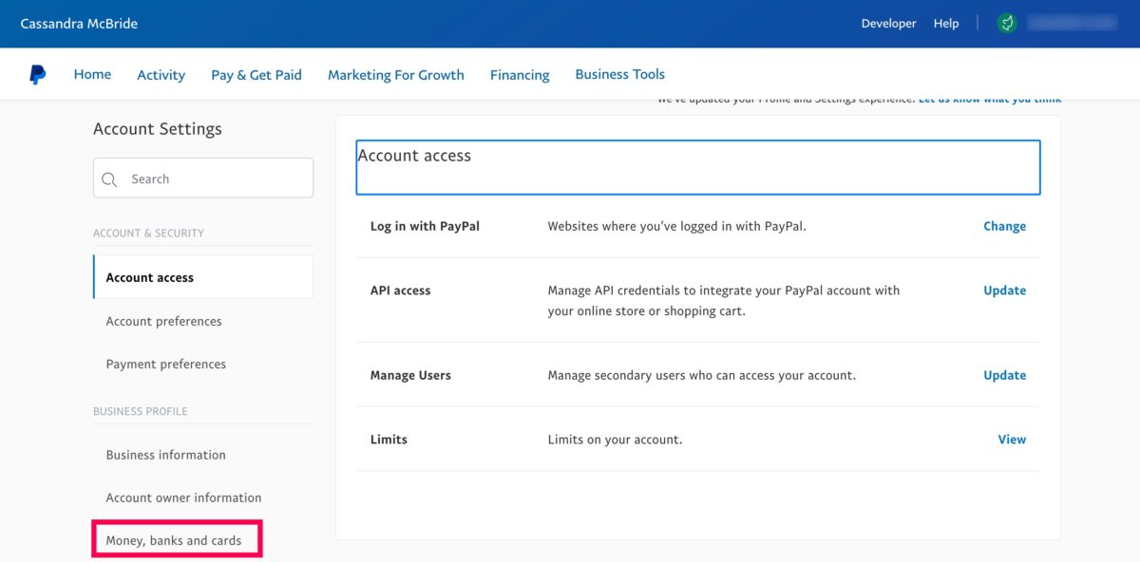Select Account preferences in sidebar
Screen dimensions: 1140x562
[163, 321]
